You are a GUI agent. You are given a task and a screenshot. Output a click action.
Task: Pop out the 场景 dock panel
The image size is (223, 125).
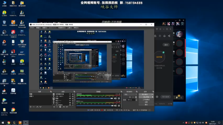(51, 92)
